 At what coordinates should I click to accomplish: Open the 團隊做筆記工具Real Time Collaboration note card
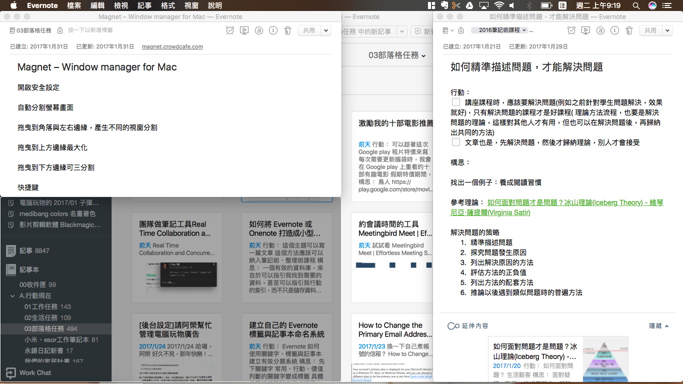tap(177, 257)
